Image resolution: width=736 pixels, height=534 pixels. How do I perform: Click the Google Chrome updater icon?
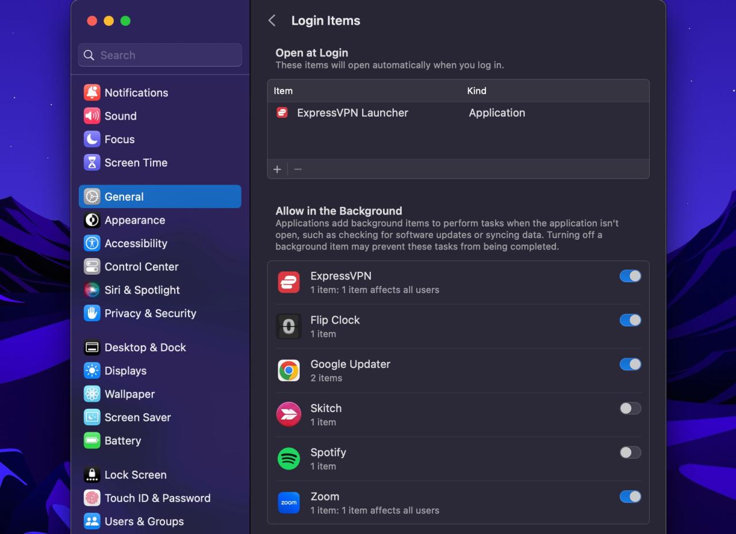pyautogui.click(x=289, y=371)
